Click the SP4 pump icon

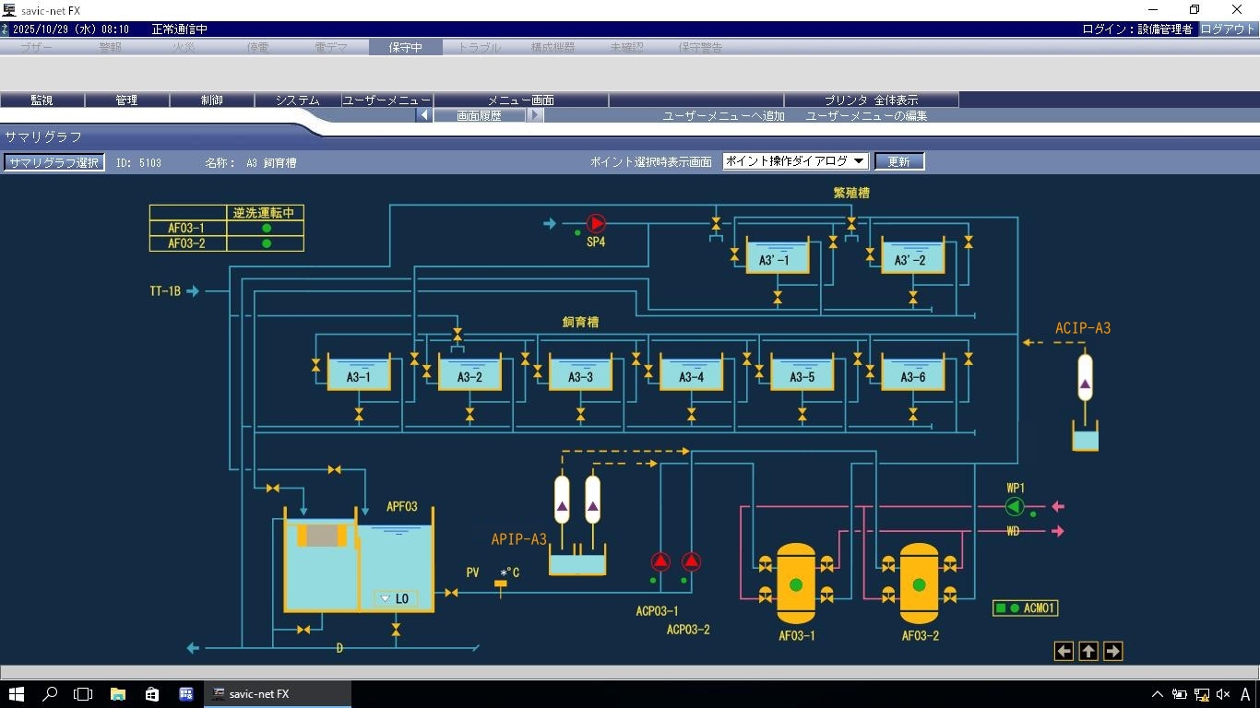pyautogui.click(x=596, y=223)
